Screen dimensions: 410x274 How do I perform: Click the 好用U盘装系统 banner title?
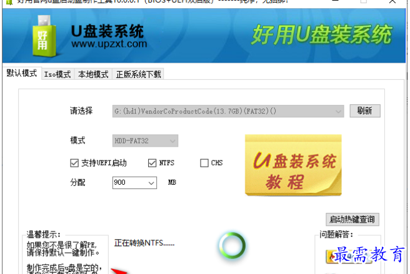(x=322, y=34)
